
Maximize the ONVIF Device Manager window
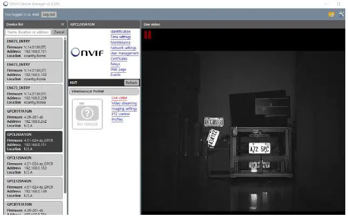338,4
